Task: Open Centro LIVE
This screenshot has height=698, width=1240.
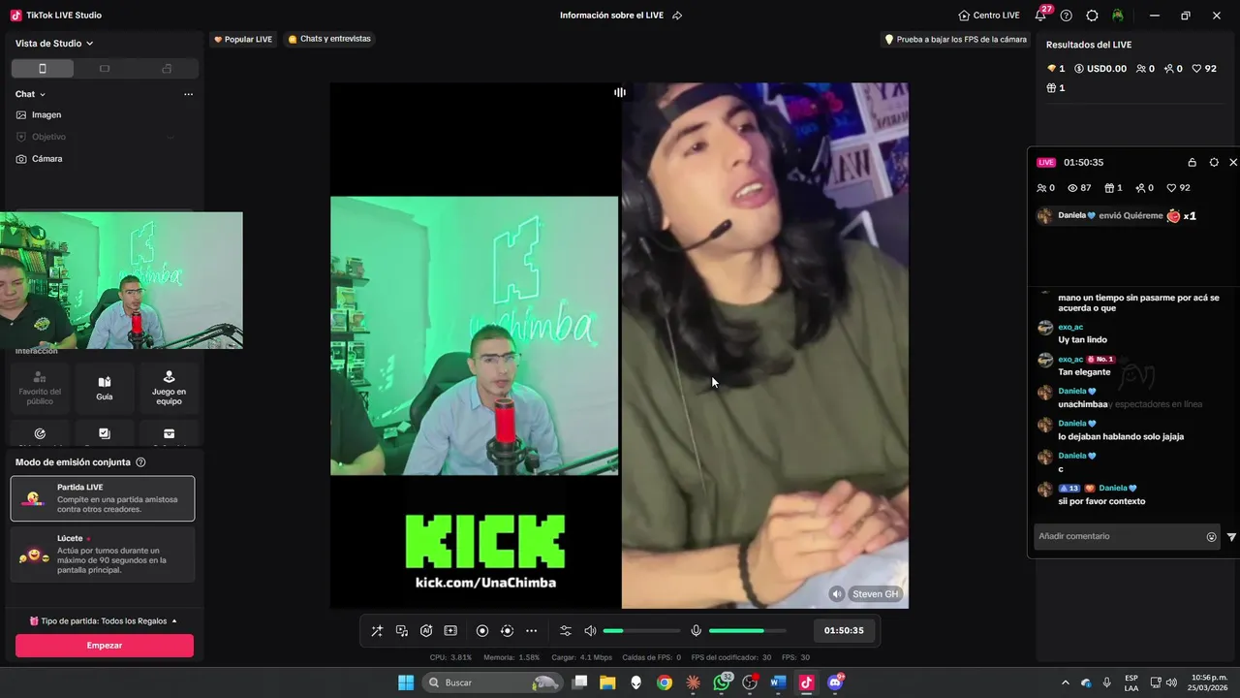Action: 989,16
